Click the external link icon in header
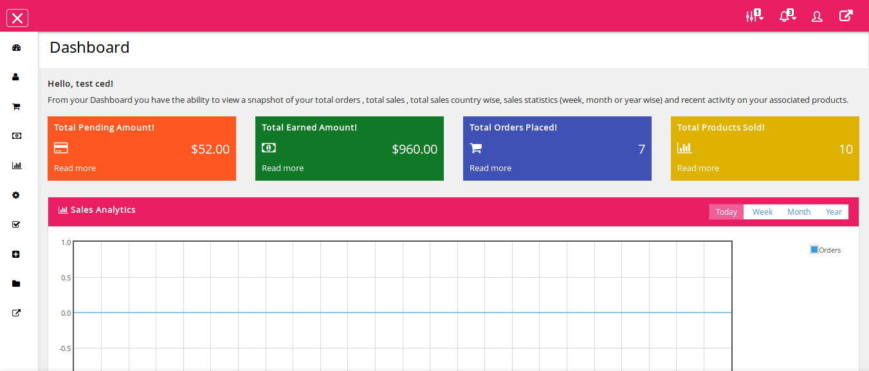869x371 pixels. pos(846,16)
